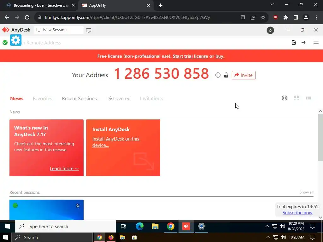The width and height of the screenshot is (323, 242).
Task: Click What's new in AnyDesk 7.1 card
Action: (x=47, y=148)
